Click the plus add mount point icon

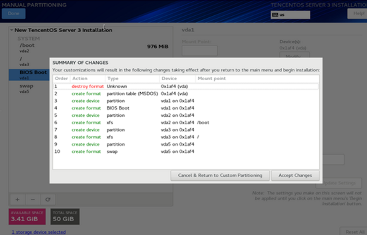(17, 199)
